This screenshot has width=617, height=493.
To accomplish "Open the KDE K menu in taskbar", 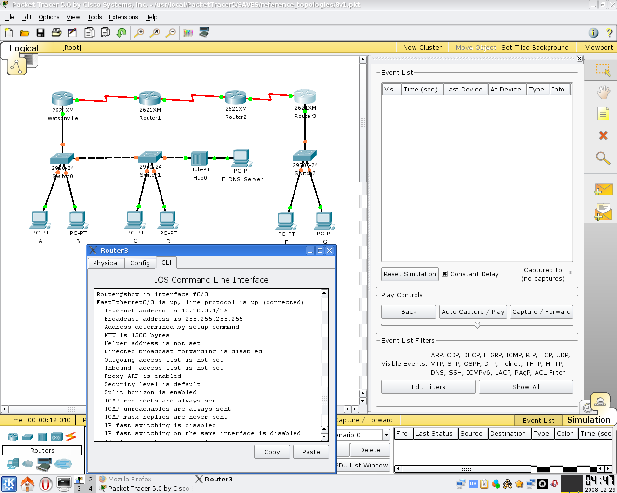I will click(9, 483).
